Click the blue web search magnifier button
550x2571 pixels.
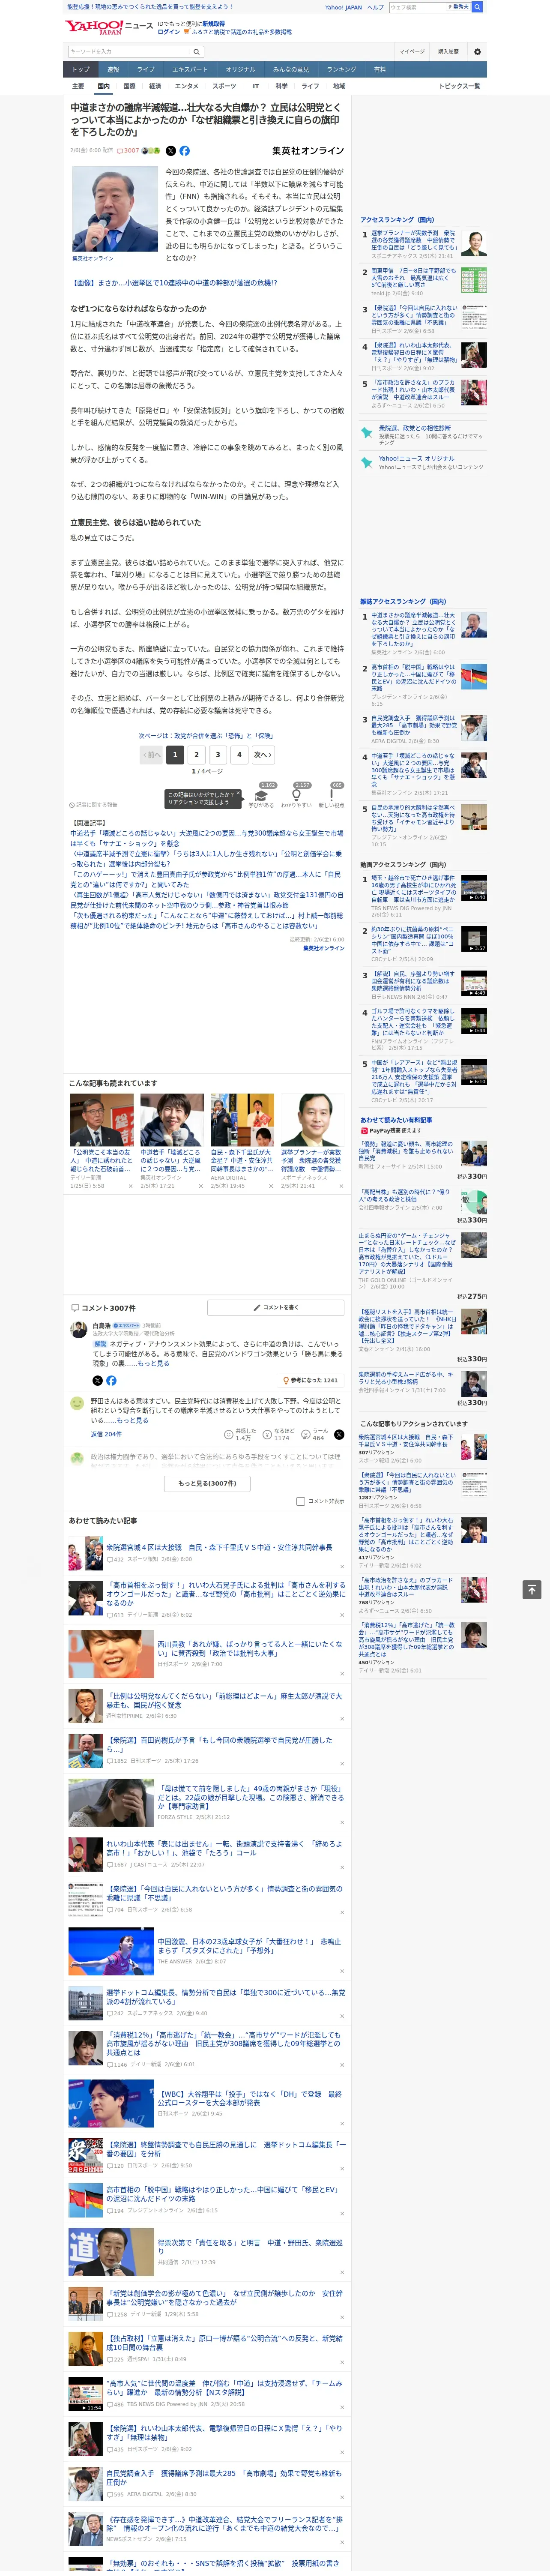click(x=477, y=7)
